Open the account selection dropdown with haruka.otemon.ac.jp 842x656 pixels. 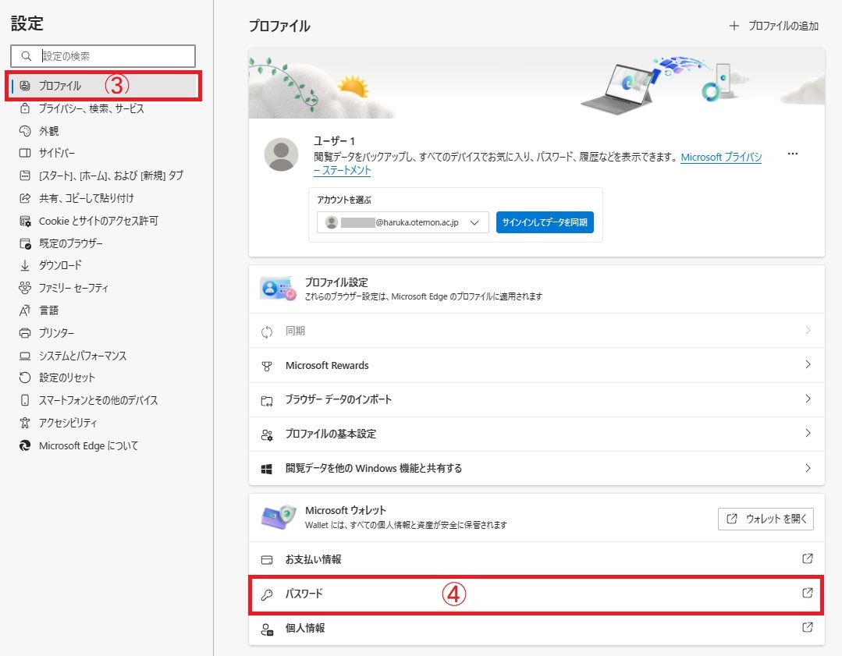click(x=403, y=222)
